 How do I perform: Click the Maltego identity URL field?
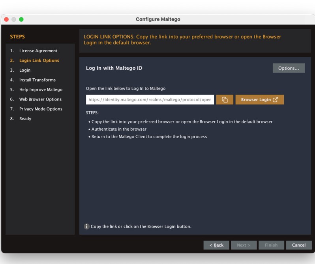click(150, 100)
